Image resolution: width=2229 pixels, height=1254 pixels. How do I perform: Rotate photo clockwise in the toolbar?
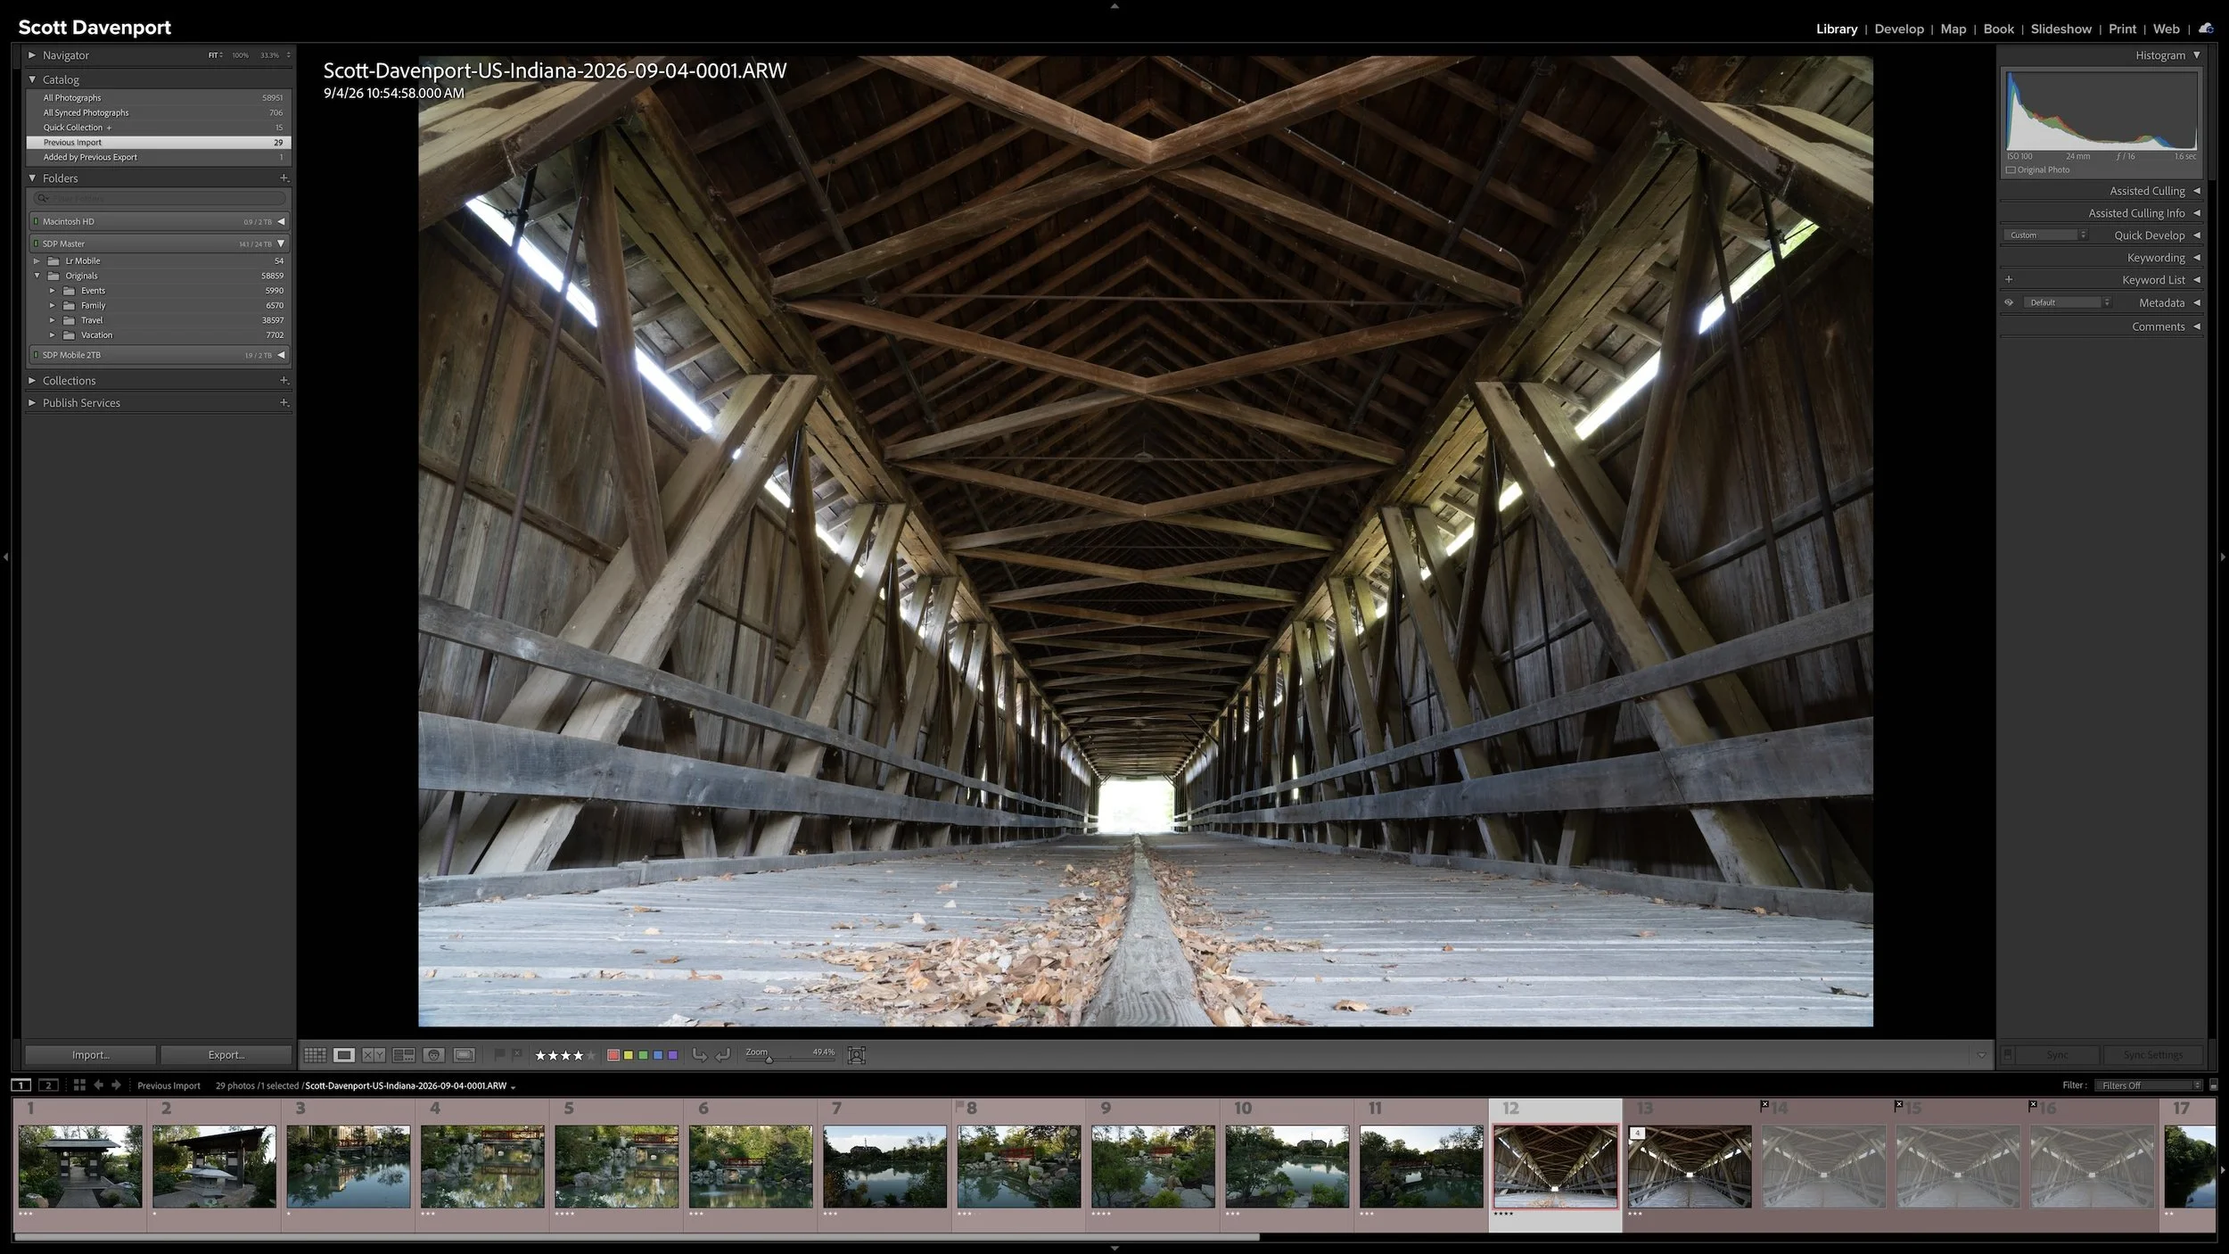pyautogui.click(x=723, y=1055)
